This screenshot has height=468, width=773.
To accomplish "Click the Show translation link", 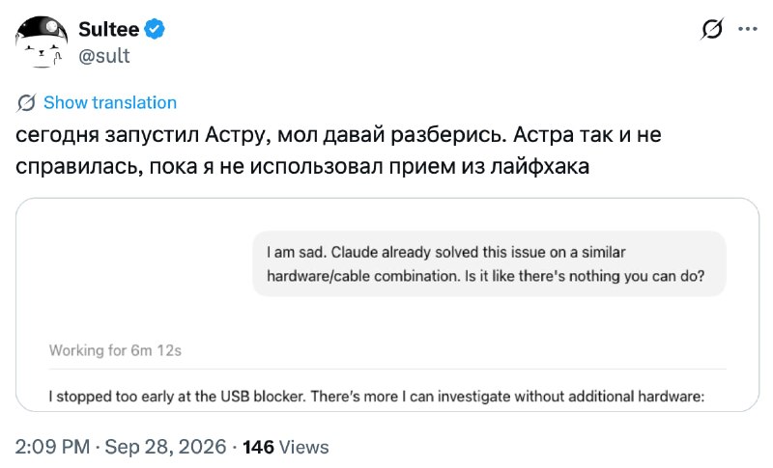I will [110, 102].
